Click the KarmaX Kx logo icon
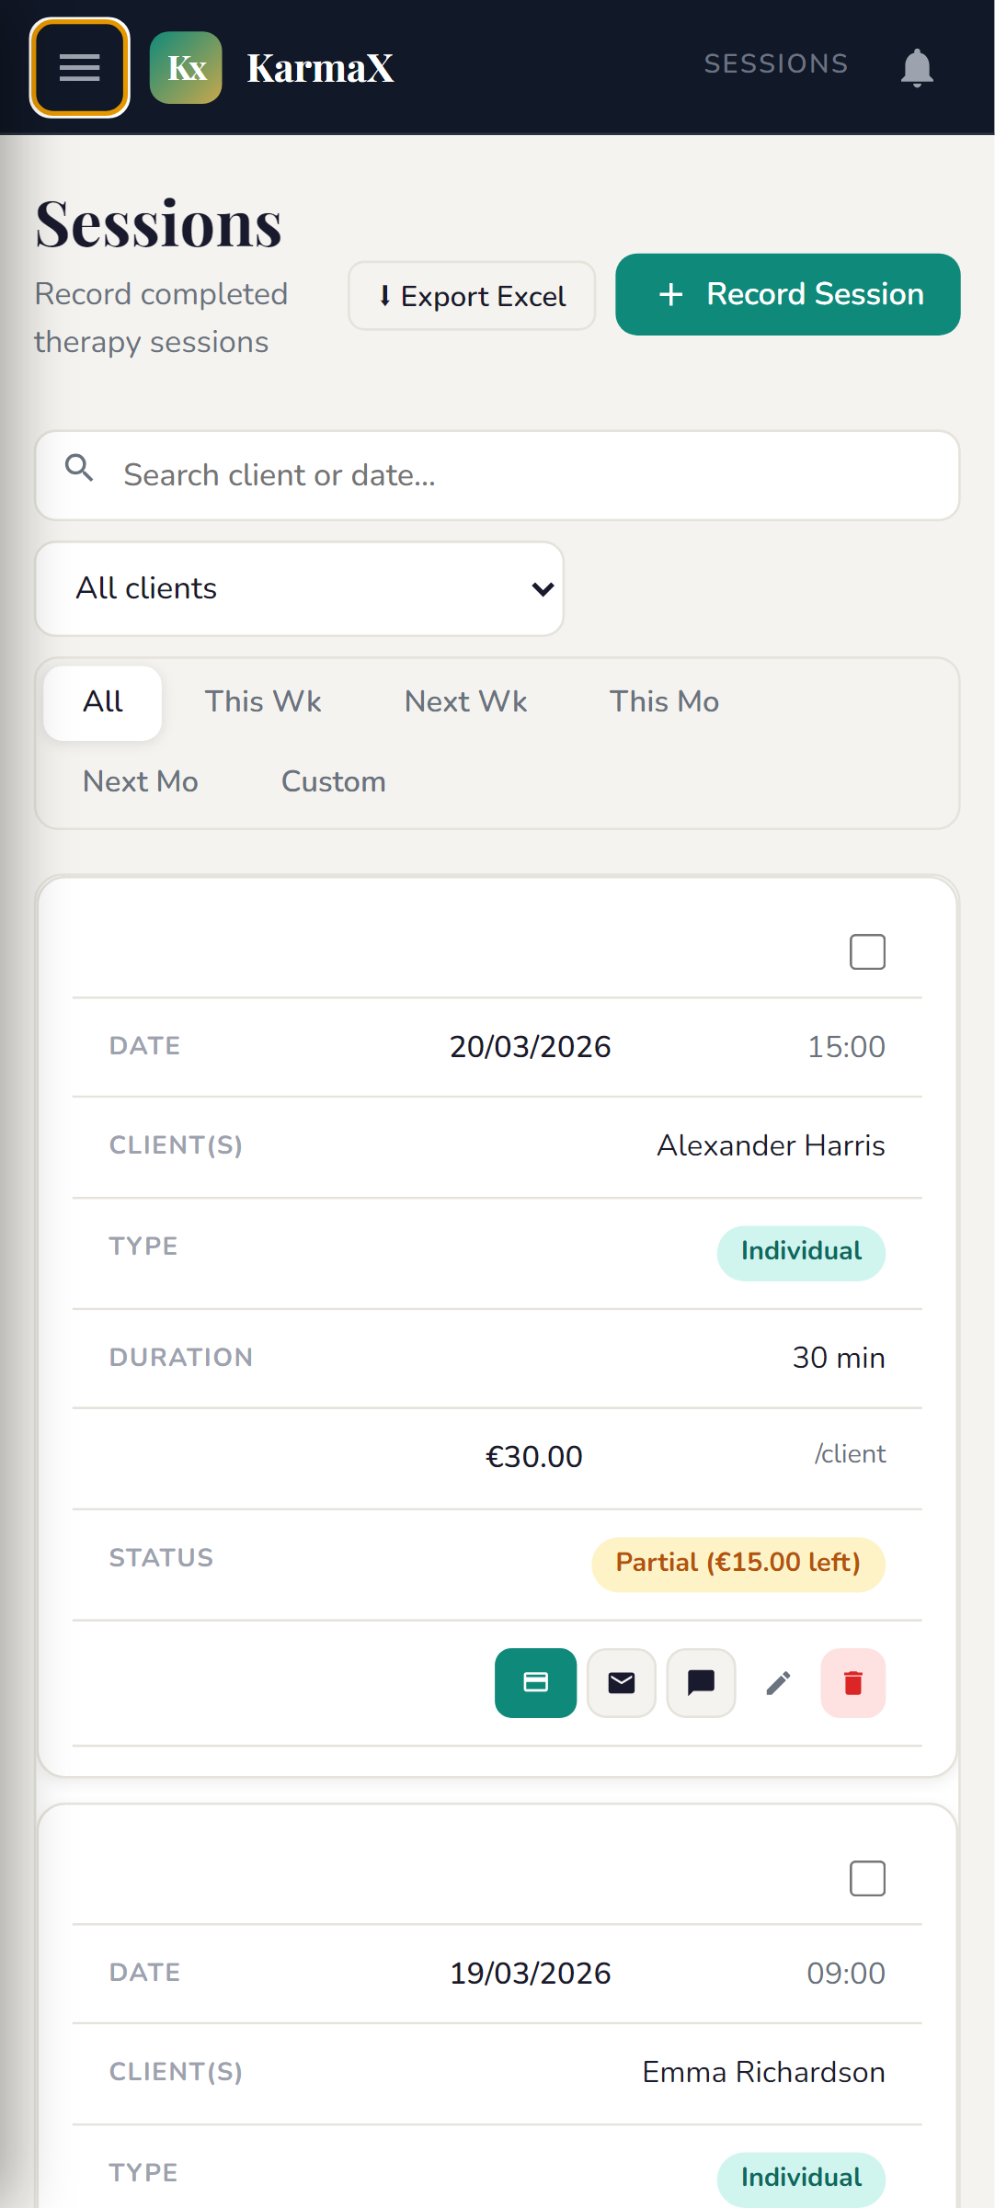Screen dimensions: 995x2208 click(x=186, y=67)
